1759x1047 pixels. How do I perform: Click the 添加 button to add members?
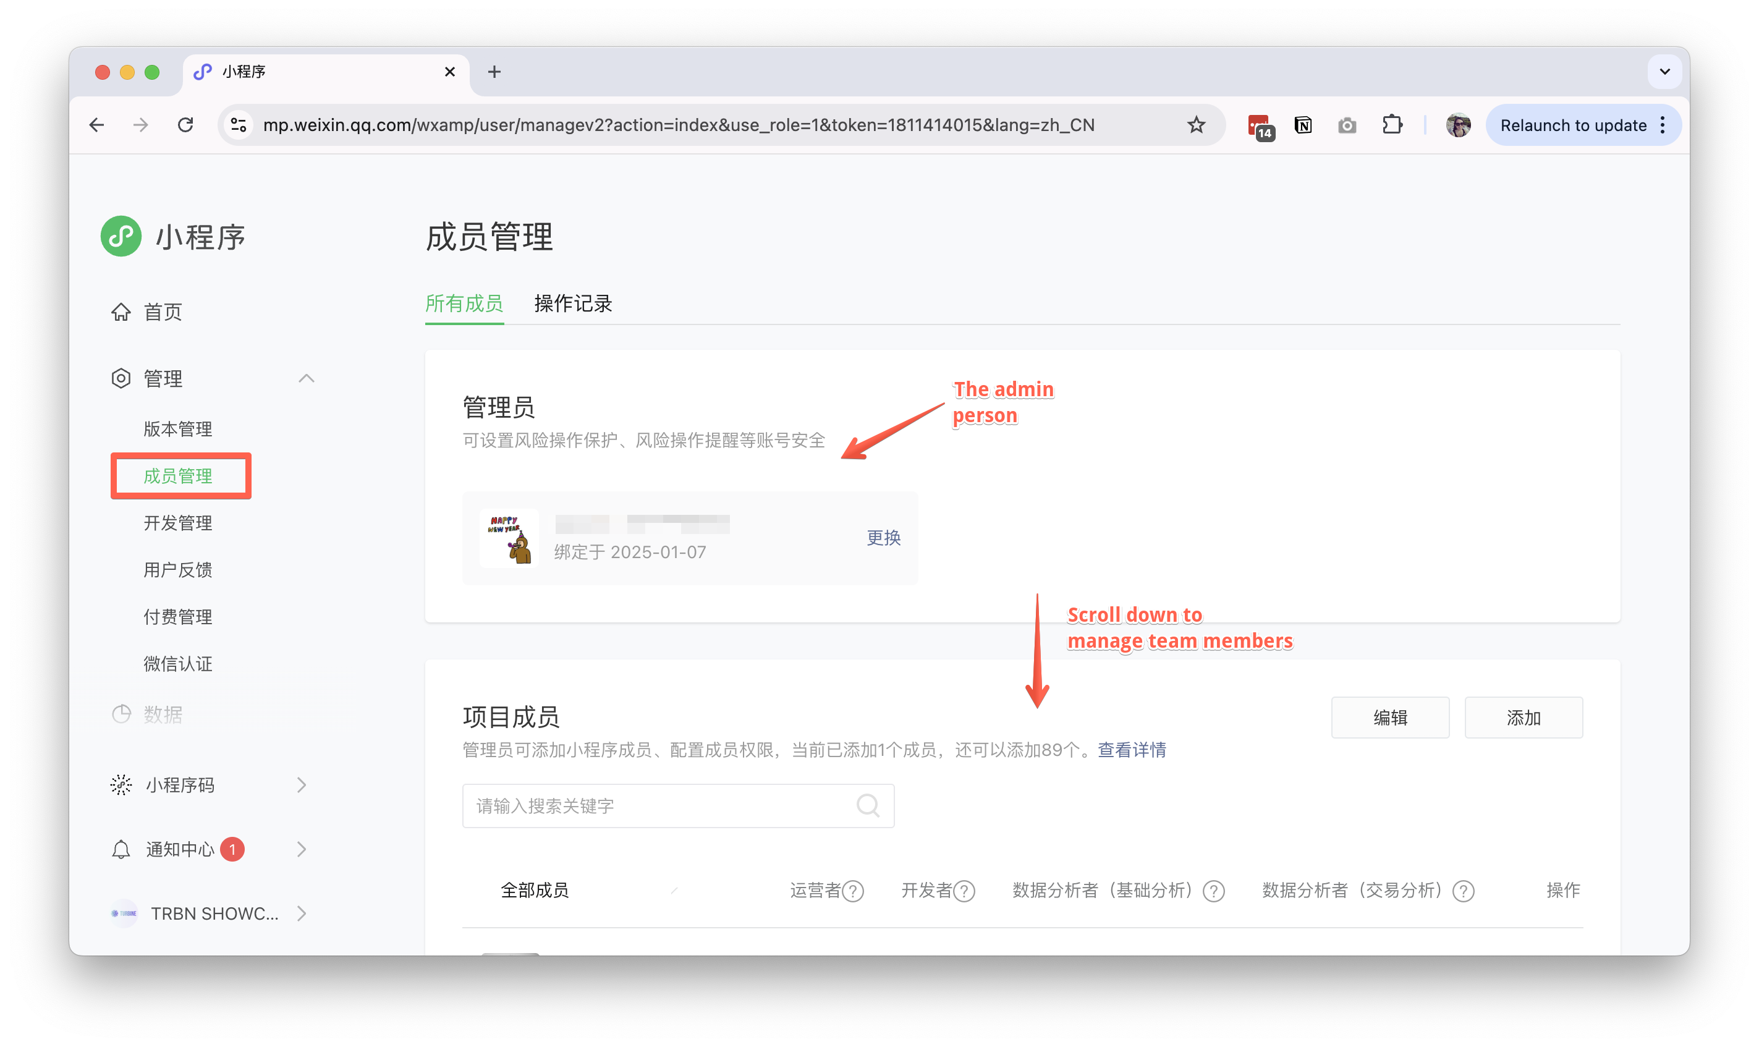point(1523,718)
